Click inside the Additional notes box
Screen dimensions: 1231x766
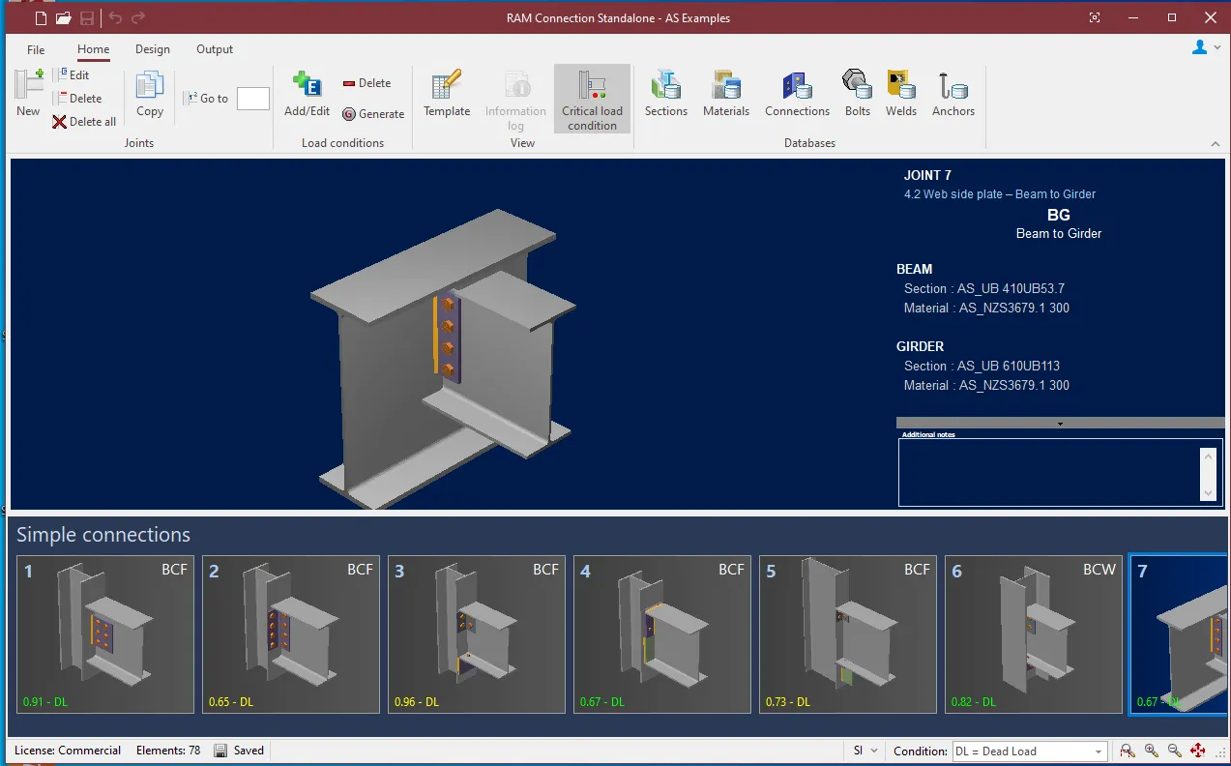[x=1049, y=473]
